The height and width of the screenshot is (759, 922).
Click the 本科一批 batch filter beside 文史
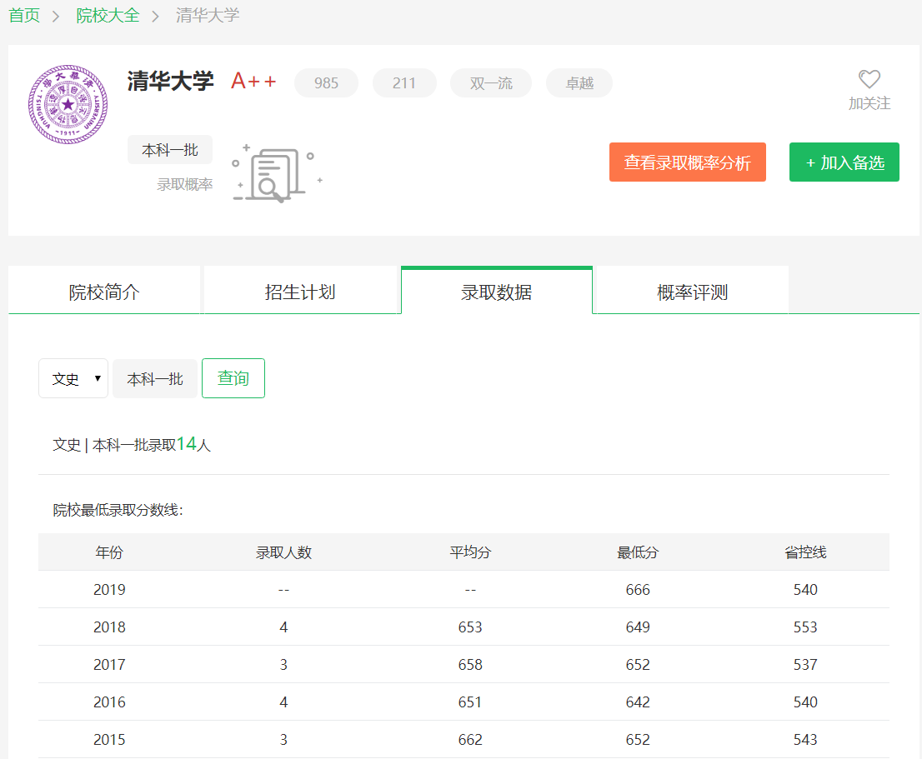coord(155,379)
